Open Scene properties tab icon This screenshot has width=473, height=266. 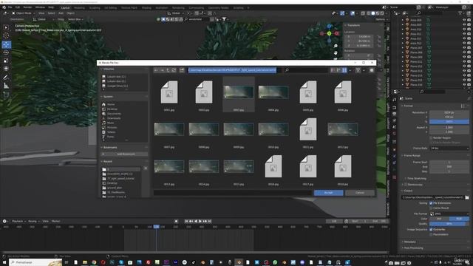395,126
